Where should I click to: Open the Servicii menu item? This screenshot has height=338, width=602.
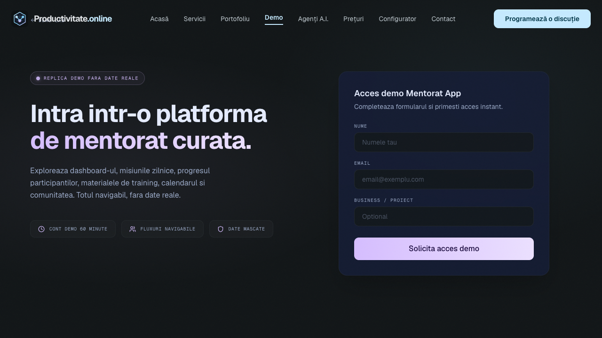(195, 19)
